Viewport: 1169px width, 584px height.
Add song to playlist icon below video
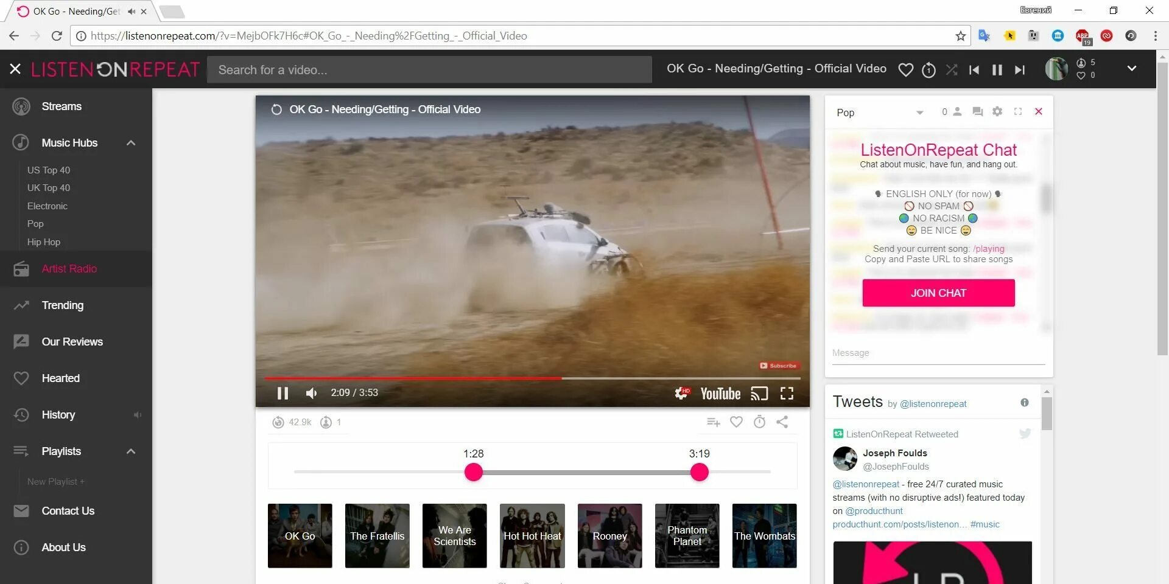[x=714, y=422]
